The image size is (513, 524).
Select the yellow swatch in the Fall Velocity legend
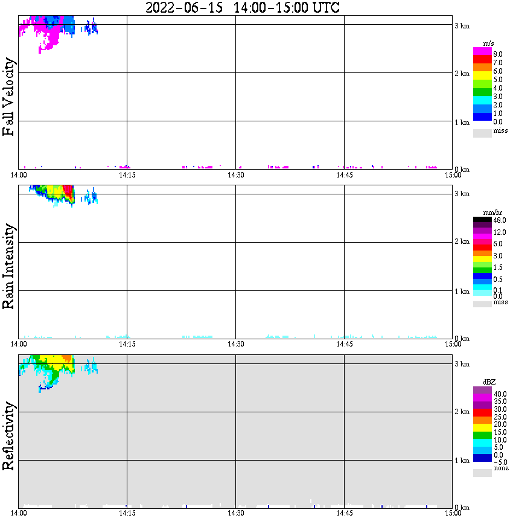coord(482,76)
